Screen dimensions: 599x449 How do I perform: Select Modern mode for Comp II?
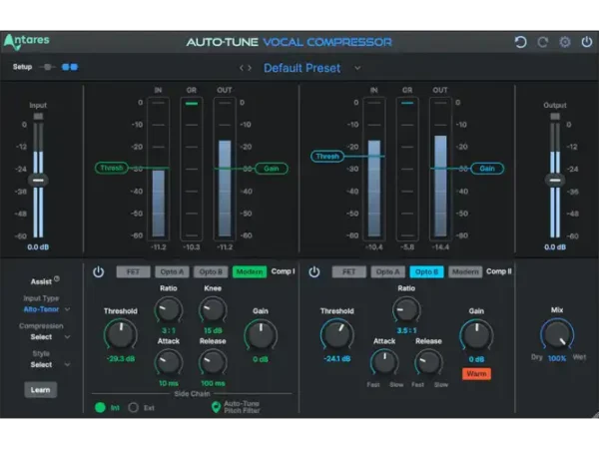click(465, 271)
